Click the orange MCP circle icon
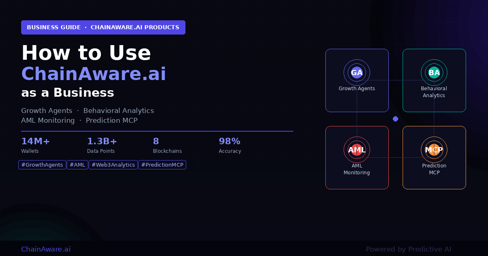Screen dimensions: 488x256 pos(434,150)
